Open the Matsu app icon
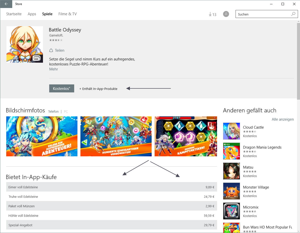 (231, 171)
